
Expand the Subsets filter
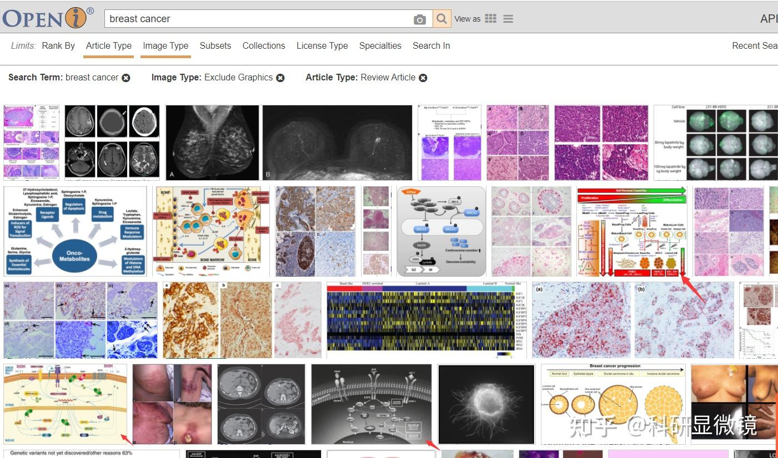pos(215,46)
